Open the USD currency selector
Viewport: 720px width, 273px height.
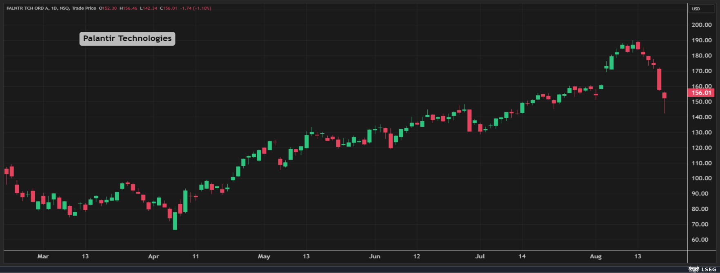(x=701, y=9)
